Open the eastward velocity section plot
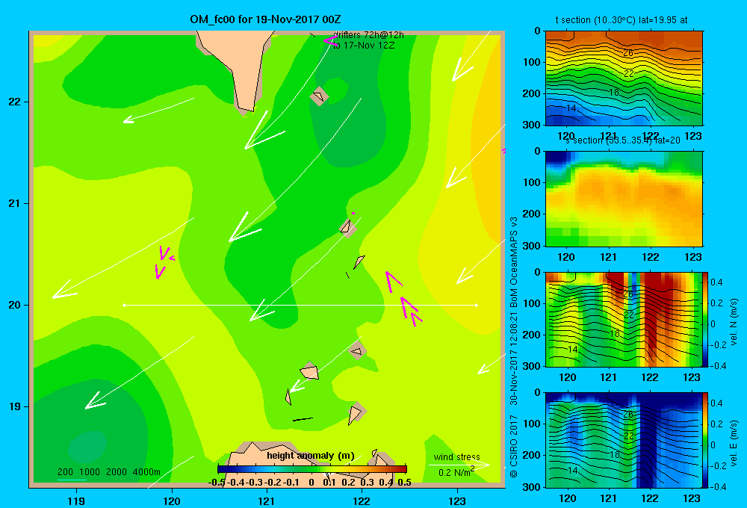Screen dimensions: 747x508 pyautogui.click(x=624, y=440)
